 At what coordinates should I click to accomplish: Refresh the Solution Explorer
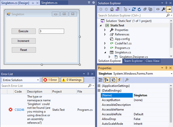pyautogui.click(x=139, y=9)
